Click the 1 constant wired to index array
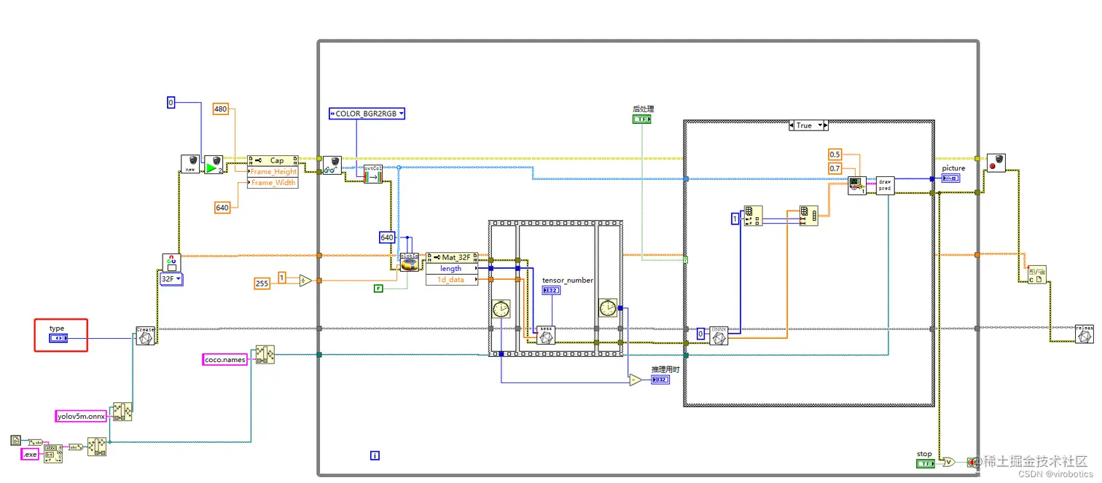Screen dimensions: 1102x483 (x=735, y=219)
